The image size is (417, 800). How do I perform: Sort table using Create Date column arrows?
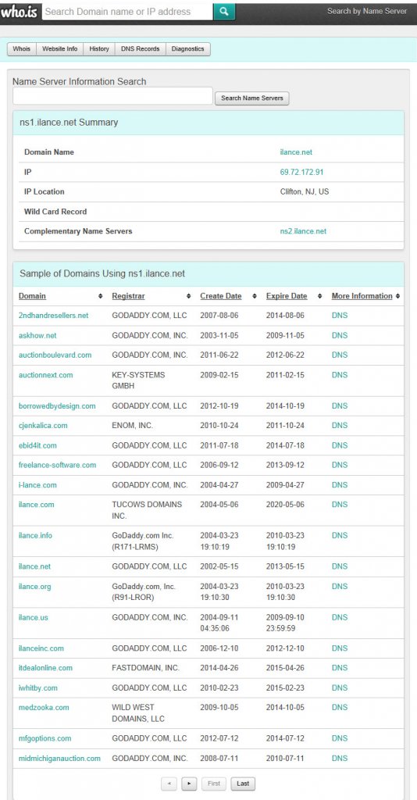tap(253, 296)
